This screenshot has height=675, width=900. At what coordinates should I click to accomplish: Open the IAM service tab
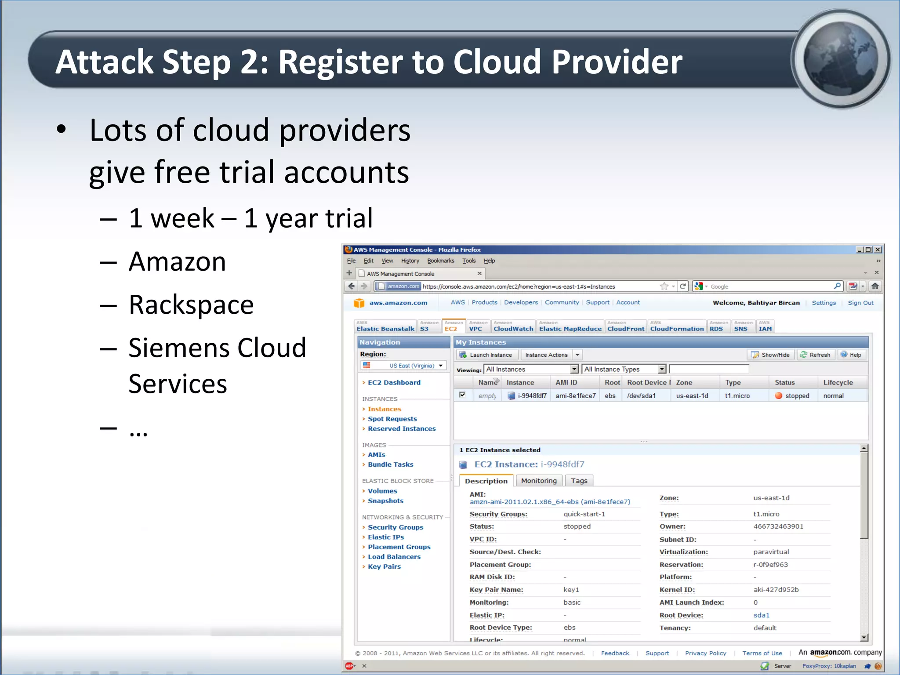tap(765, 326)
